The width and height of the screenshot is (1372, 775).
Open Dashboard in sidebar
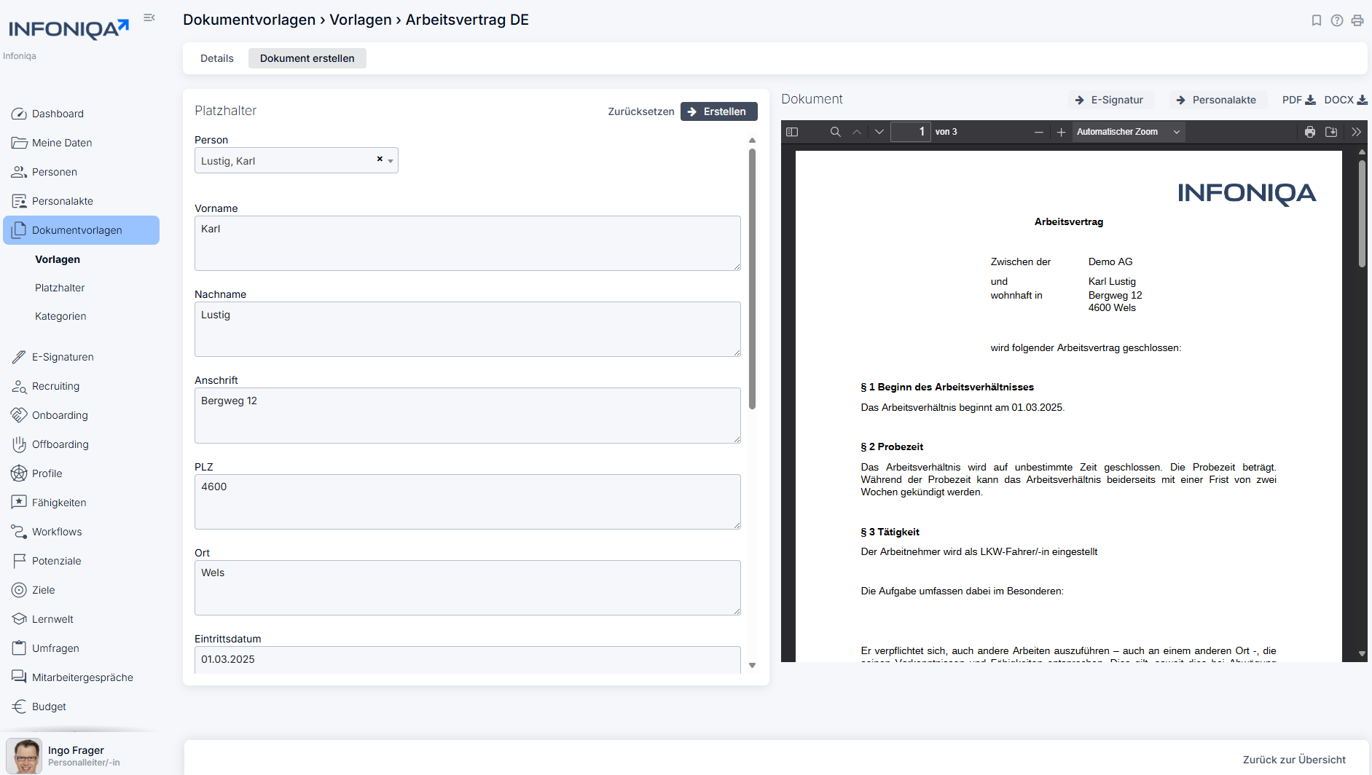pyautogui.click(x=81, y=114)
